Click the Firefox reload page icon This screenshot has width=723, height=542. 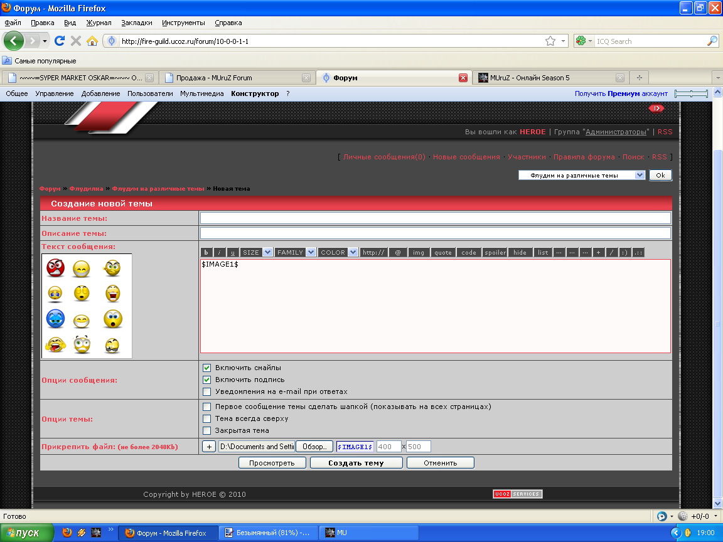click(60, 41)
